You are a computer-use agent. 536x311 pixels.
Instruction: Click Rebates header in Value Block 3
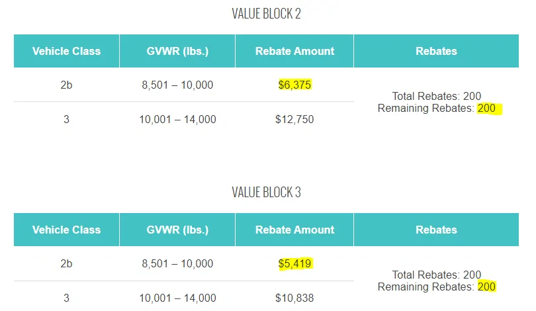point(436,230)
